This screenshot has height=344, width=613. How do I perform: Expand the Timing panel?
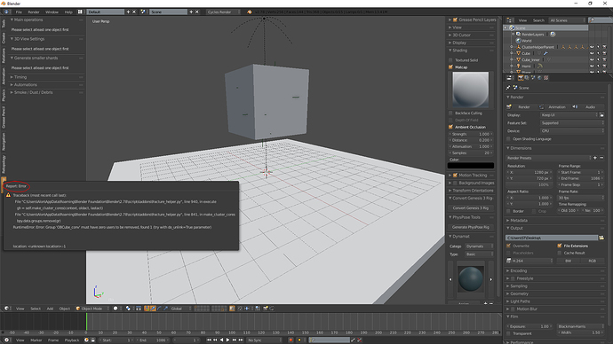(x=20, y=77)
